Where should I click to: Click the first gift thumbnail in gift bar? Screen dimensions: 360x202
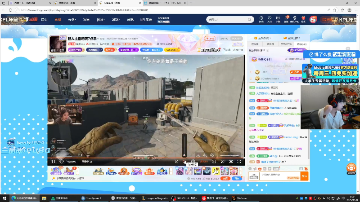coord(180,171)
